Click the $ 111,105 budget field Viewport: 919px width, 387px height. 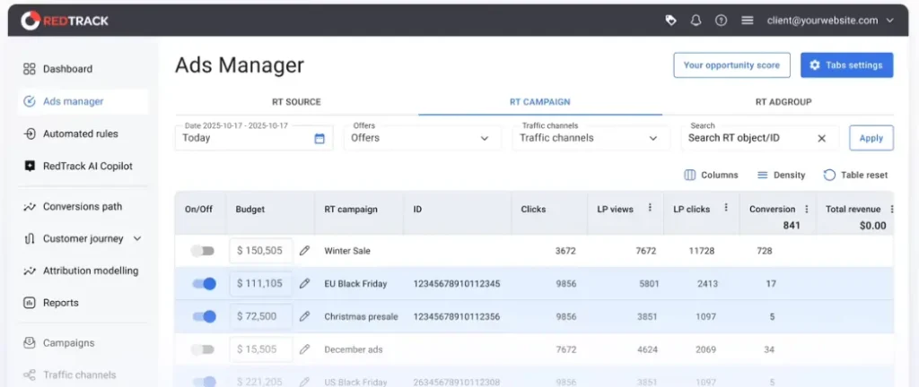point(261,283)
